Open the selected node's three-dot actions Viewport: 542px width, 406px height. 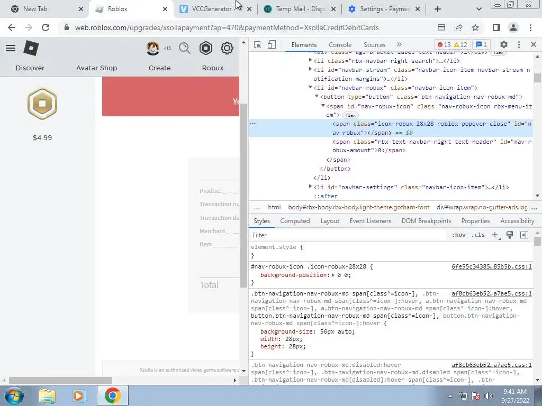pos(252,123)
